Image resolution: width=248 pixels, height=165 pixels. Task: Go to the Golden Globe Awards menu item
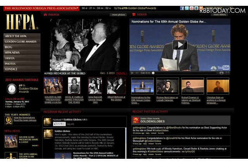pyautogui.click(x=22, y=41)
